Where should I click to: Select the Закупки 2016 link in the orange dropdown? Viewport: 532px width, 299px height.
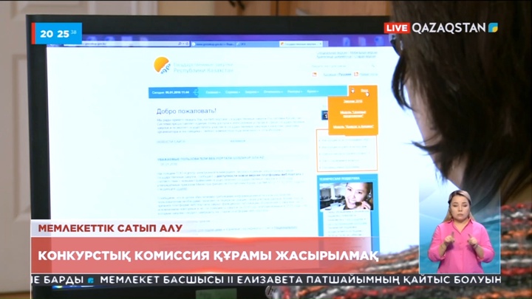[353, 101]
